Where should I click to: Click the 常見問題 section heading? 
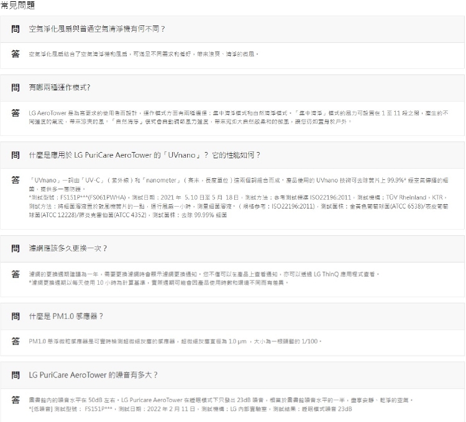[x=17, y=5]
